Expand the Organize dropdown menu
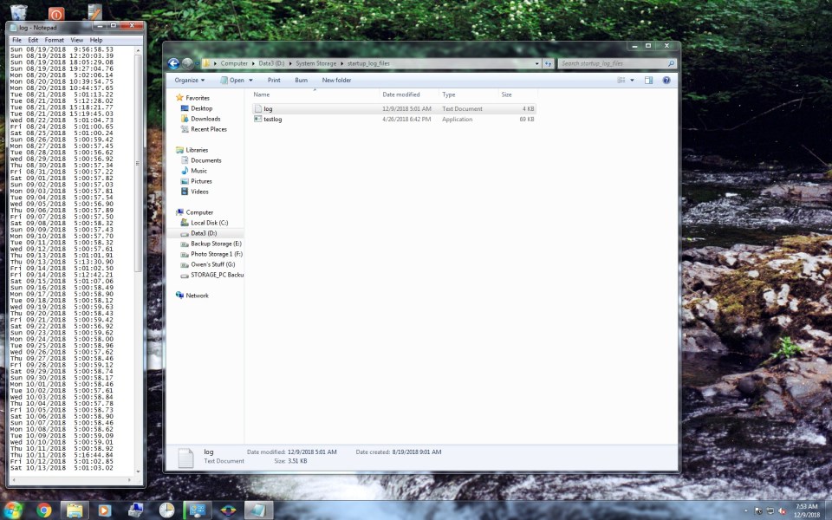The width and height of the screenshot is (832, 520). (x=190, y=81)
